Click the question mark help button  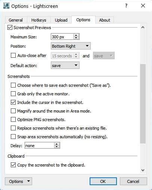[126, 6]
